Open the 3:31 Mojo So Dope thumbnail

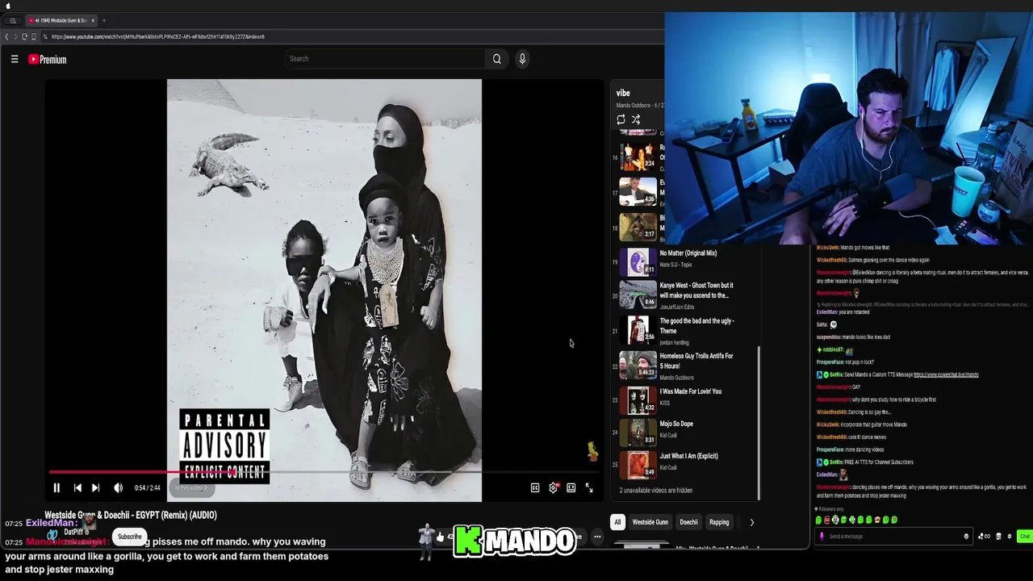coord(638,433)
